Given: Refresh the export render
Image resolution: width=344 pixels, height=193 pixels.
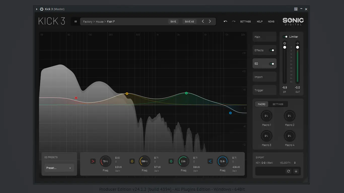Looking at the screenshot, I should coord(289,171).
